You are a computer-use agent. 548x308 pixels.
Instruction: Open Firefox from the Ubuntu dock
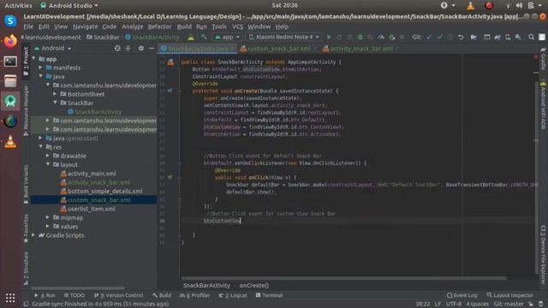point(10,41)
